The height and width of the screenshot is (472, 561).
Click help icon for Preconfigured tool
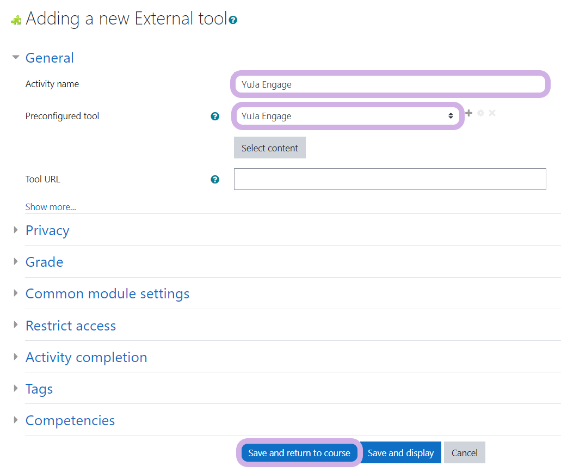point(215,117)
